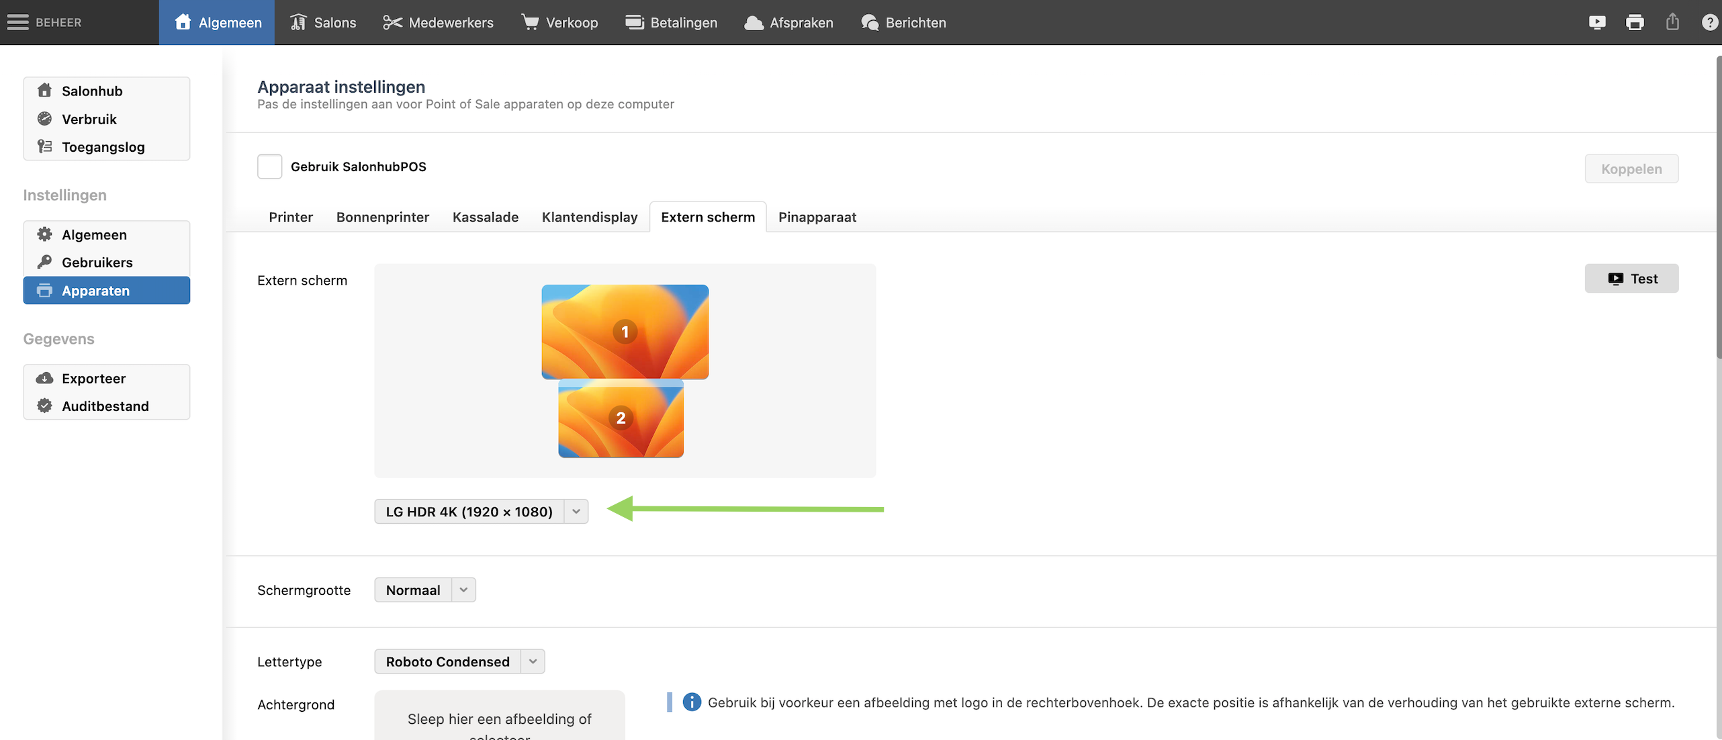1722x740 pixels.
Task: Click the share icon in the top bar
Action: [x=1672, y=22]
